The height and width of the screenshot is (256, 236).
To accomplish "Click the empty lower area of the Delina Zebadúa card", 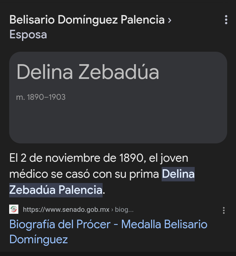I will 118,124.
